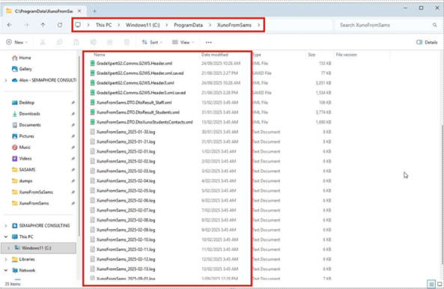The height and width of the screenshot is (289, 444).
Task: Click the PC icon in address bar
Action: tap(78, 25)
